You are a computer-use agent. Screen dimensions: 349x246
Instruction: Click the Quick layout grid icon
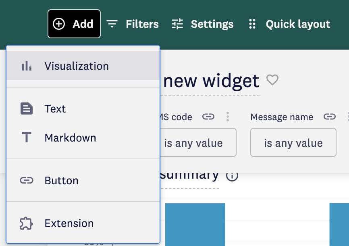[x=252, y=24]
